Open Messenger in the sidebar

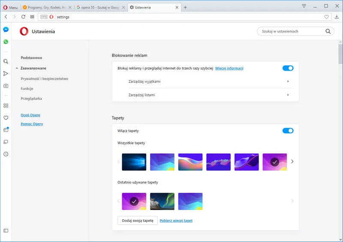6,30
